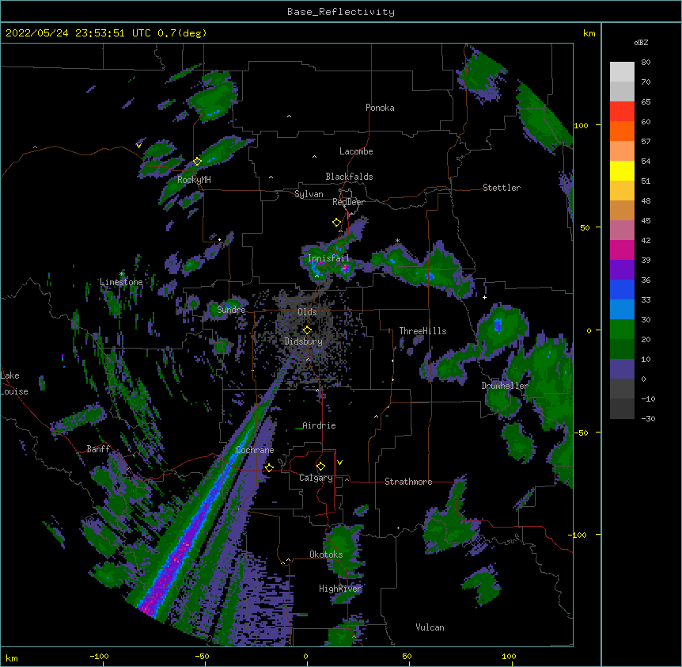
Task: Select the blue 33-36 dBZ legend swatch
Action: (622, 289)
